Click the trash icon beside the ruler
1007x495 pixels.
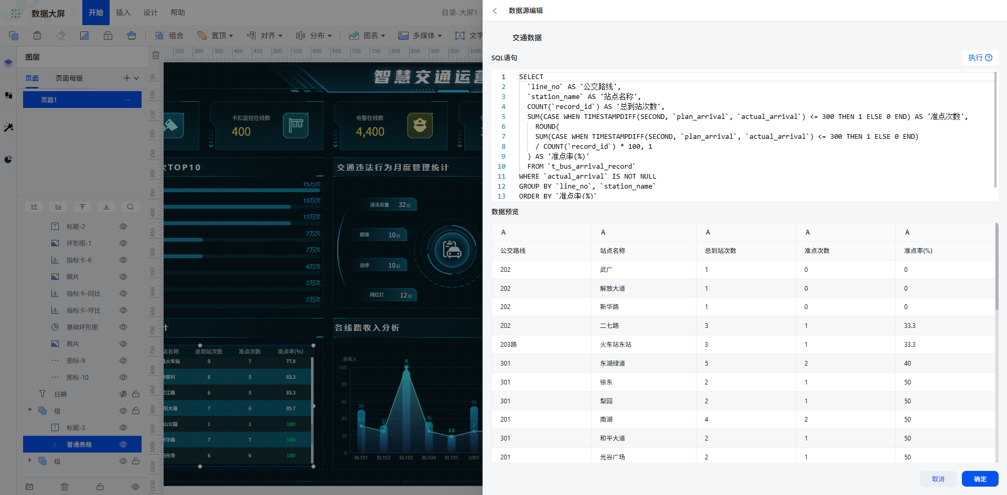[156, 55]
